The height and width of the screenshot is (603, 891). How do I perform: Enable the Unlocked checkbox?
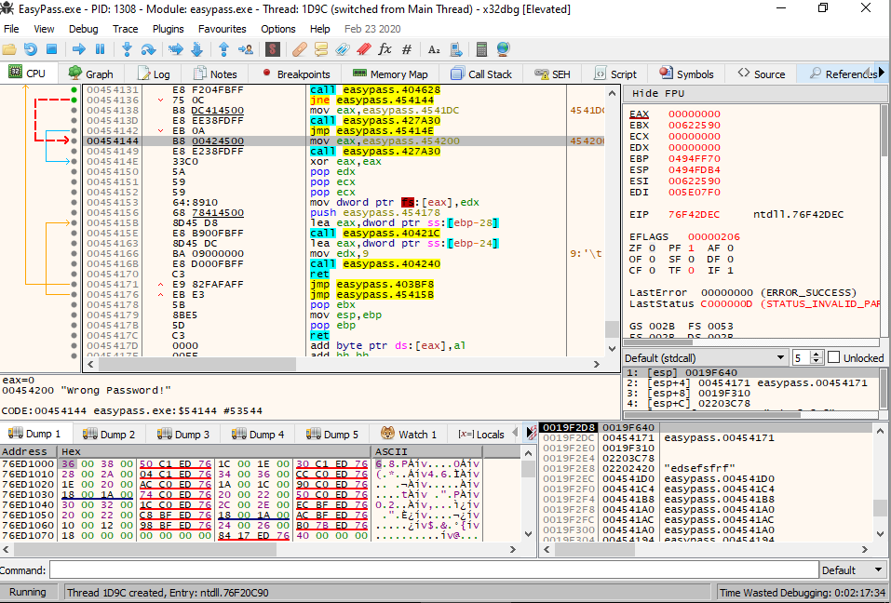click(x=833, y=357)
